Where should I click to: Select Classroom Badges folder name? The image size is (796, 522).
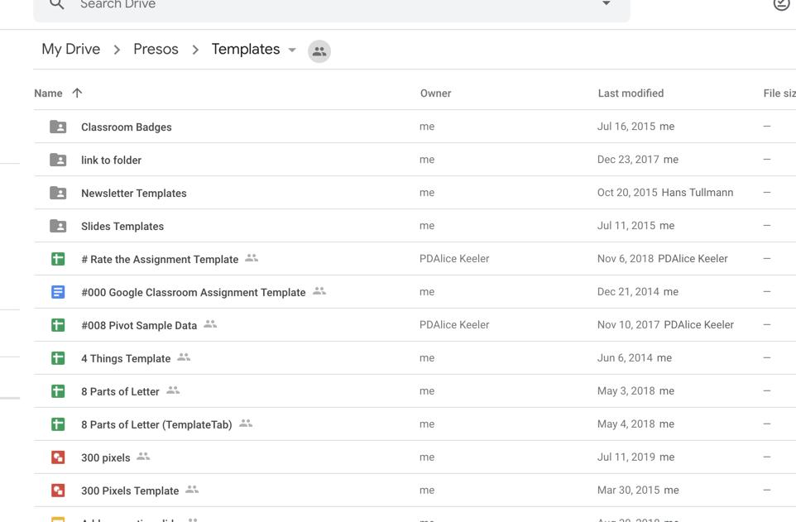127,127
